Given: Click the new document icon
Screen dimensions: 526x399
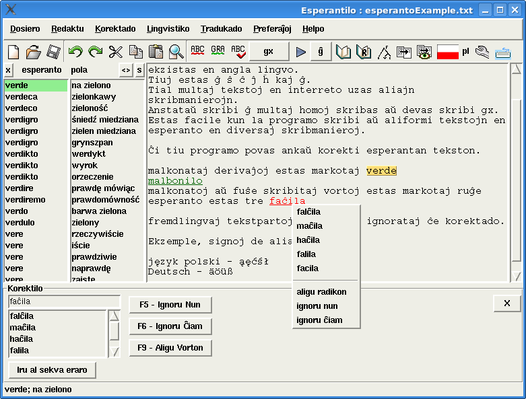Looking at the screenshot, I should point(13,52).
